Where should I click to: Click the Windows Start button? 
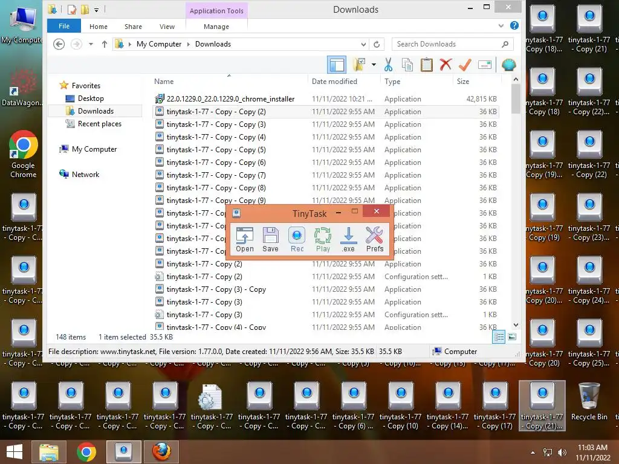(x=15, y=452)
